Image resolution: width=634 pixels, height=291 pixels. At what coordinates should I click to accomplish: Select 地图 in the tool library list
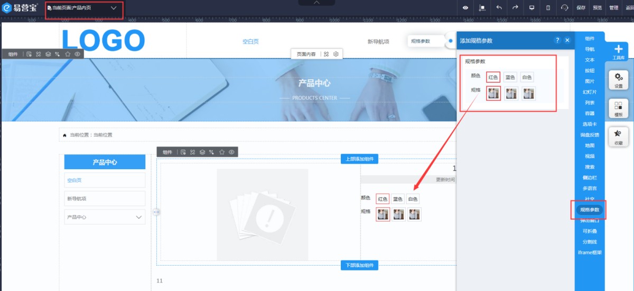[590, 145]
